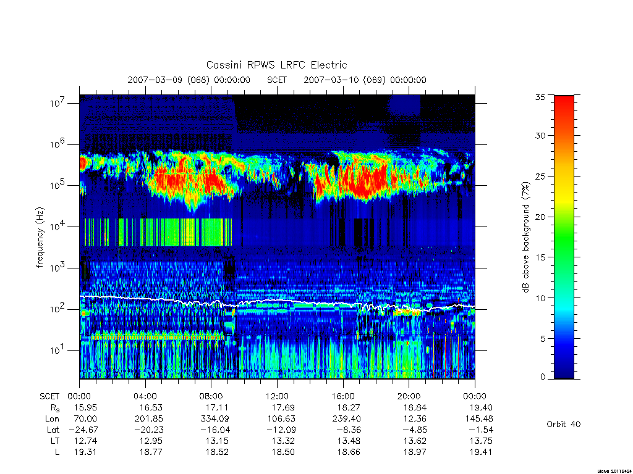The width and height of the screenshot is (633, 474).
Task: Click the L value 19.41
Action: [x=480, y=452]
